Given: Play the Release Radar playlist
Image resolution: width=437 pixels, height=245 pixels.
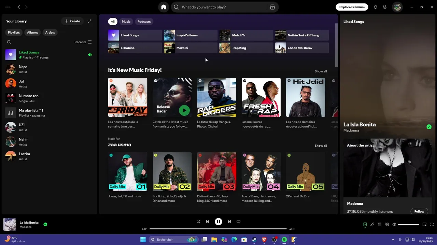Looking at the screenshot, I should [184, 110].
